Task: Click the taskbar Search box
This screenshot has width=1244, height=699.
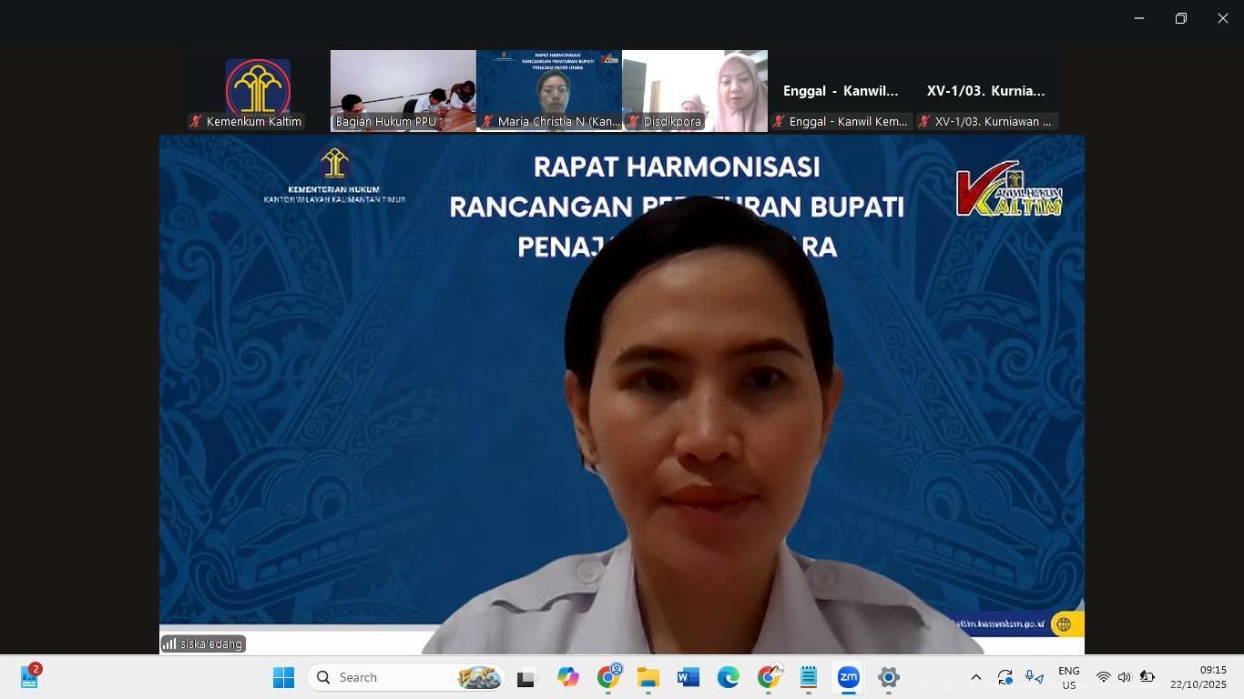Action: tap(405, 678)
